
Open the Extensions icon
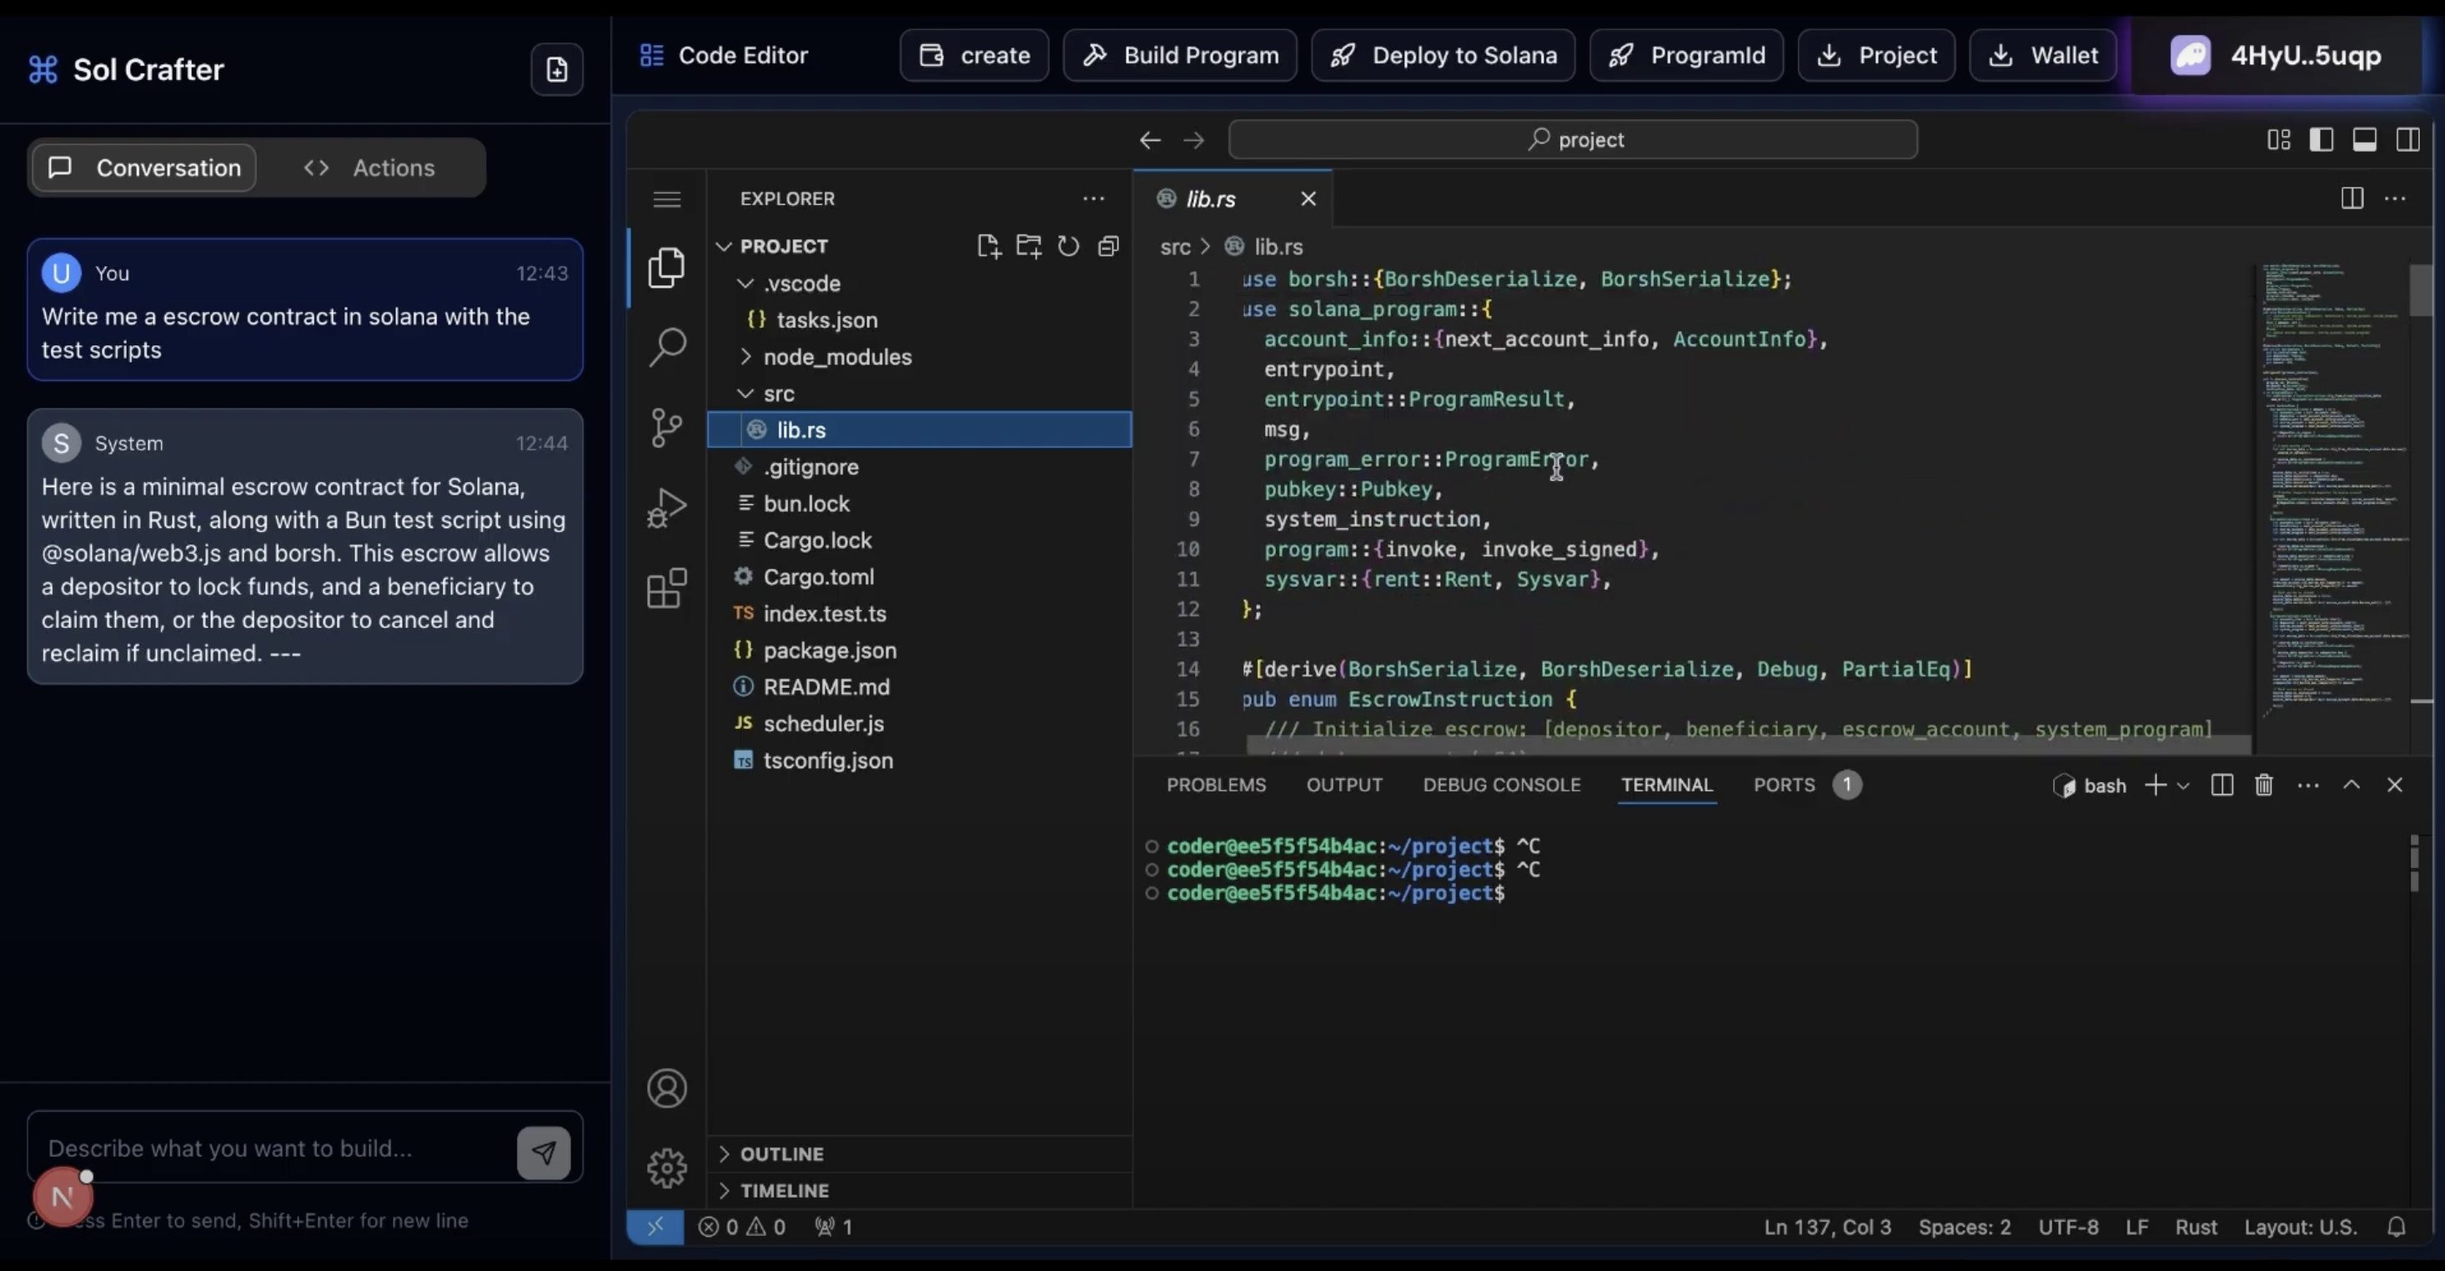[x=668, y=589]
